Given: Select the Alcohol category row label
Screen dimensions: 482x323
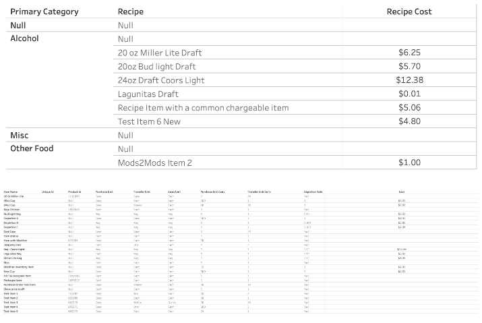Looking at the screenshot, I should (24, 38).
